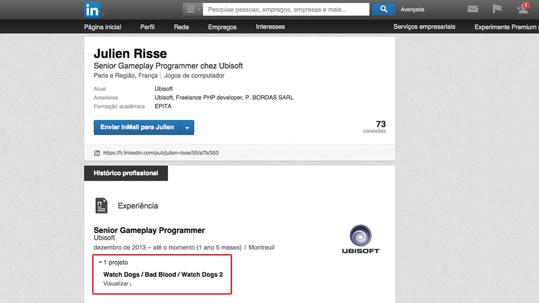
Task: Click the small LinkedIn icon beside URL
Action: click(x=97, y=153)
